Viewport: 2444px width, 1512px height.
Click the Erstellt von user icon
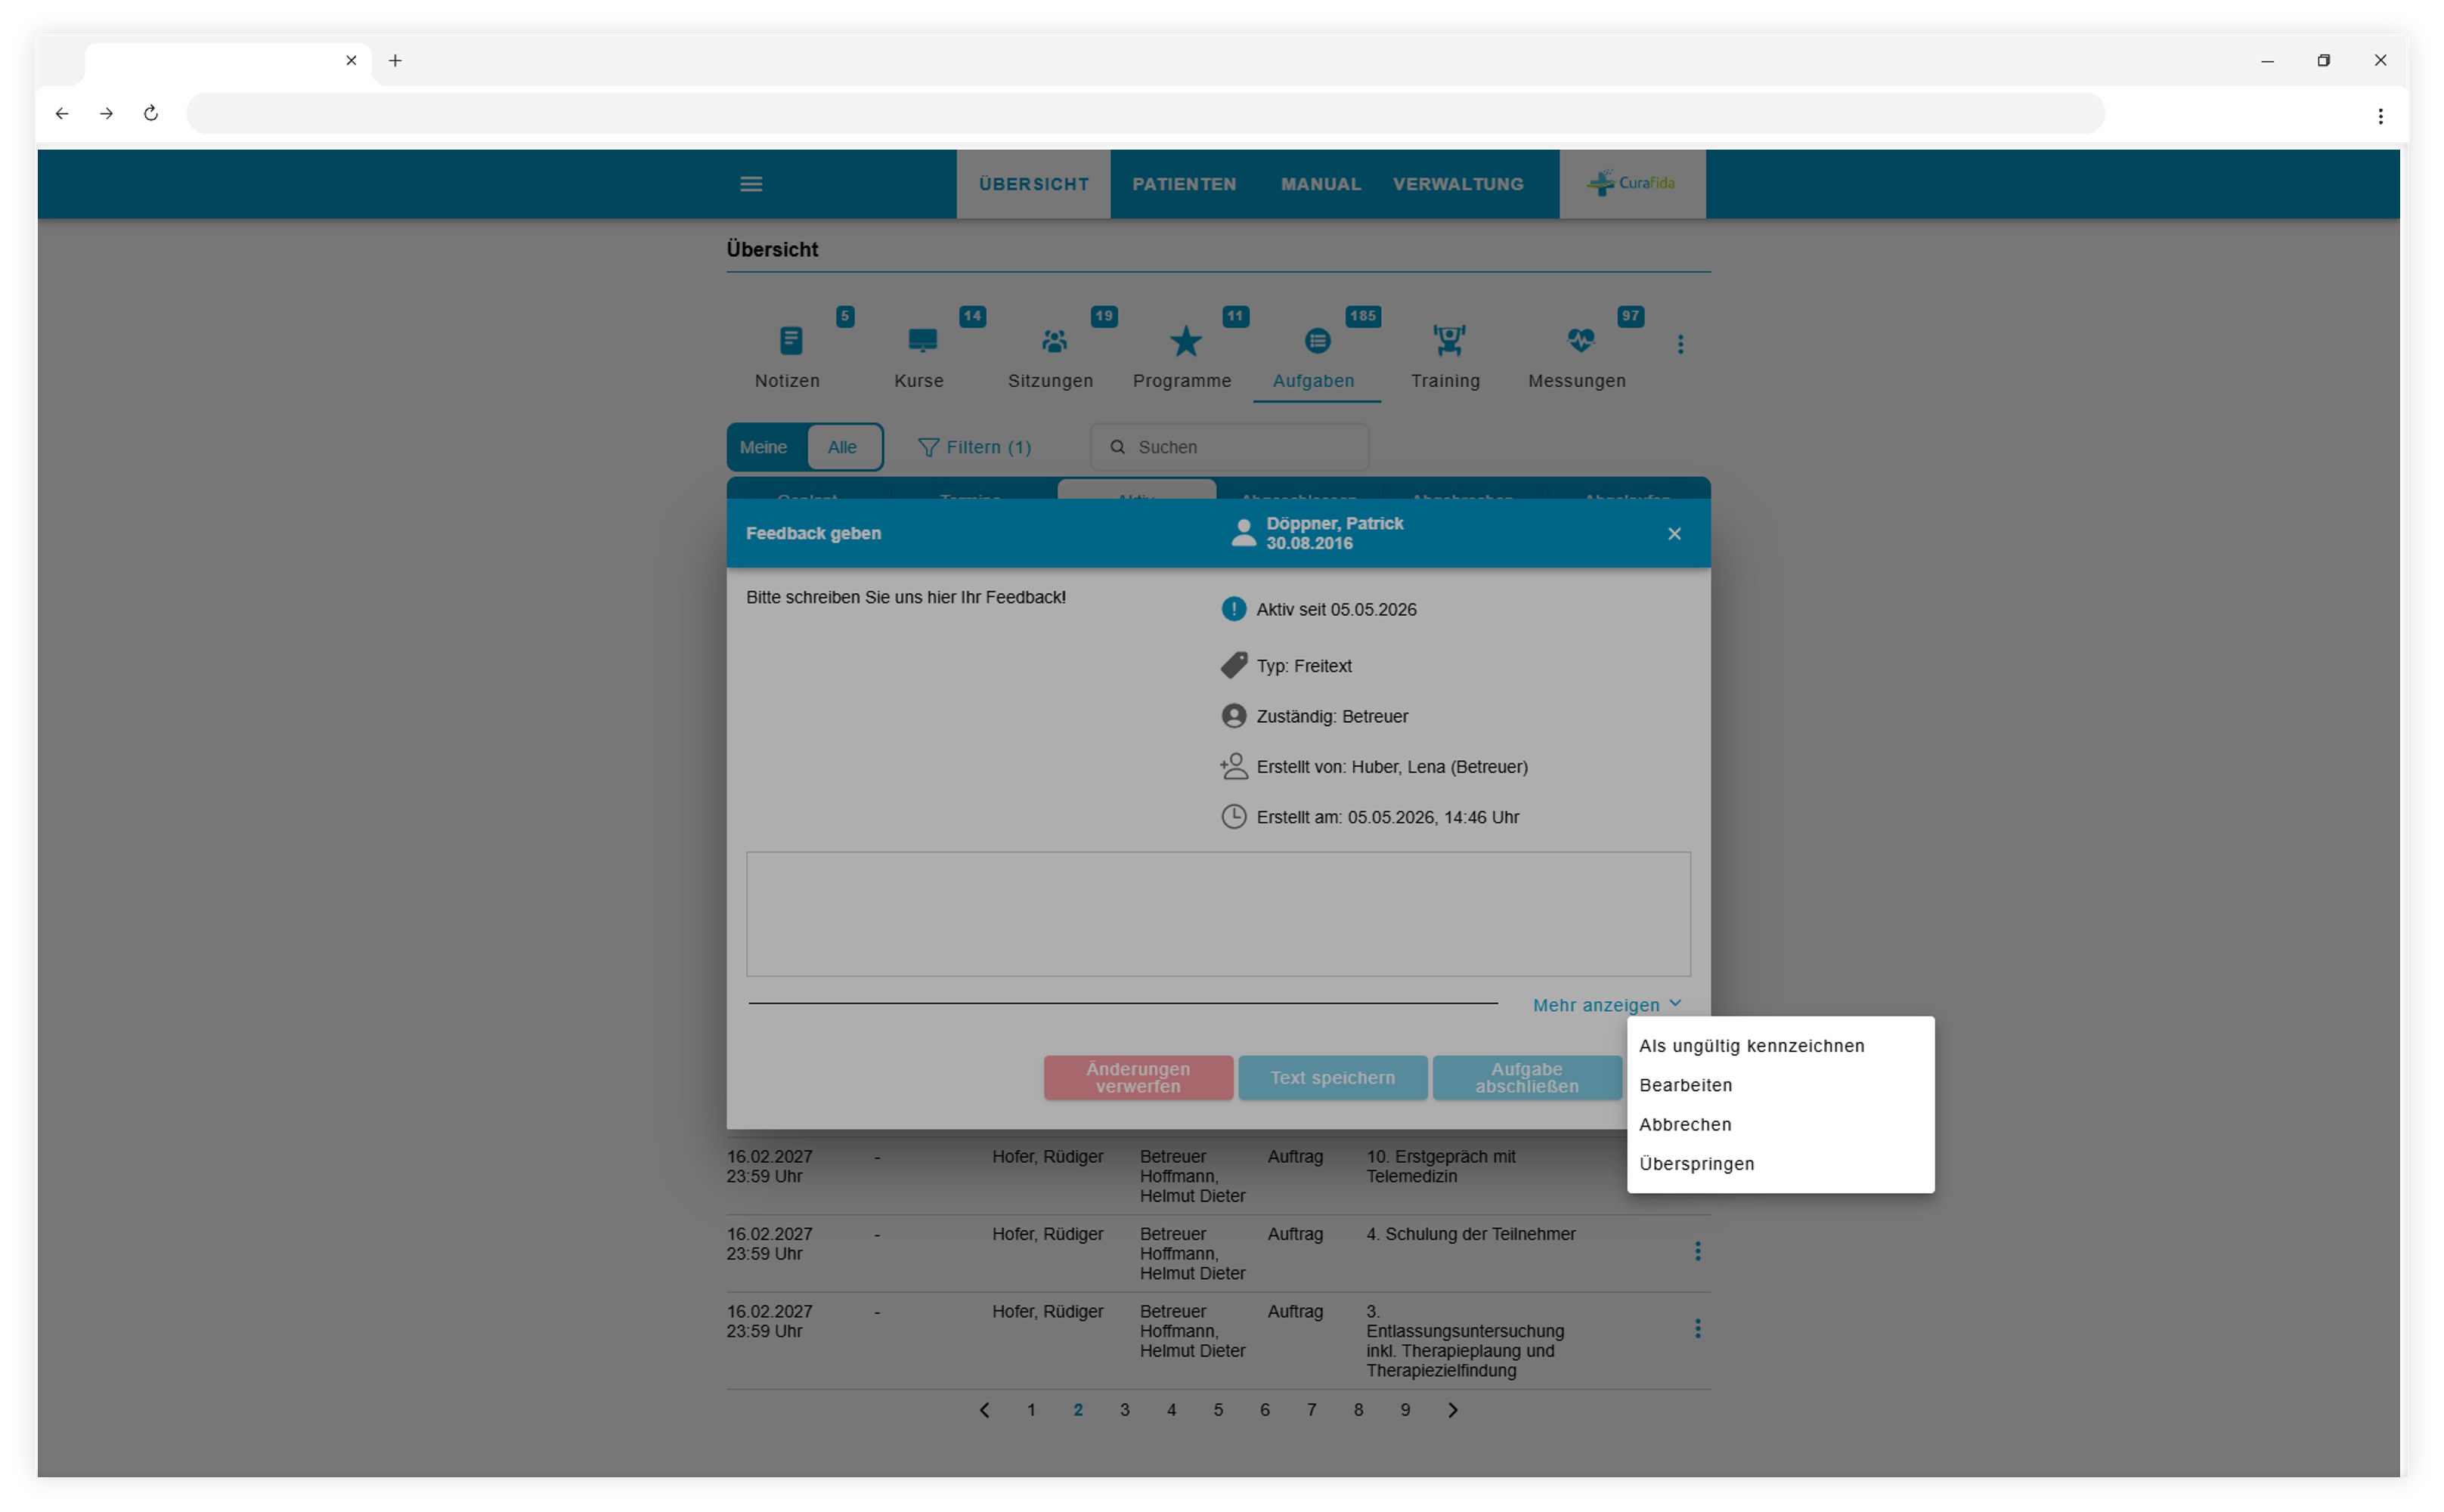[x=1234, y=766]
